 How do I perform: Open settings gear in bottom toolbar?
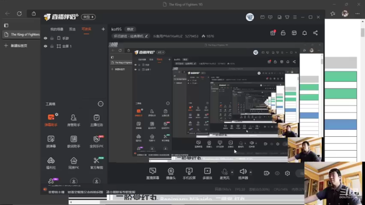coord(287,173)
